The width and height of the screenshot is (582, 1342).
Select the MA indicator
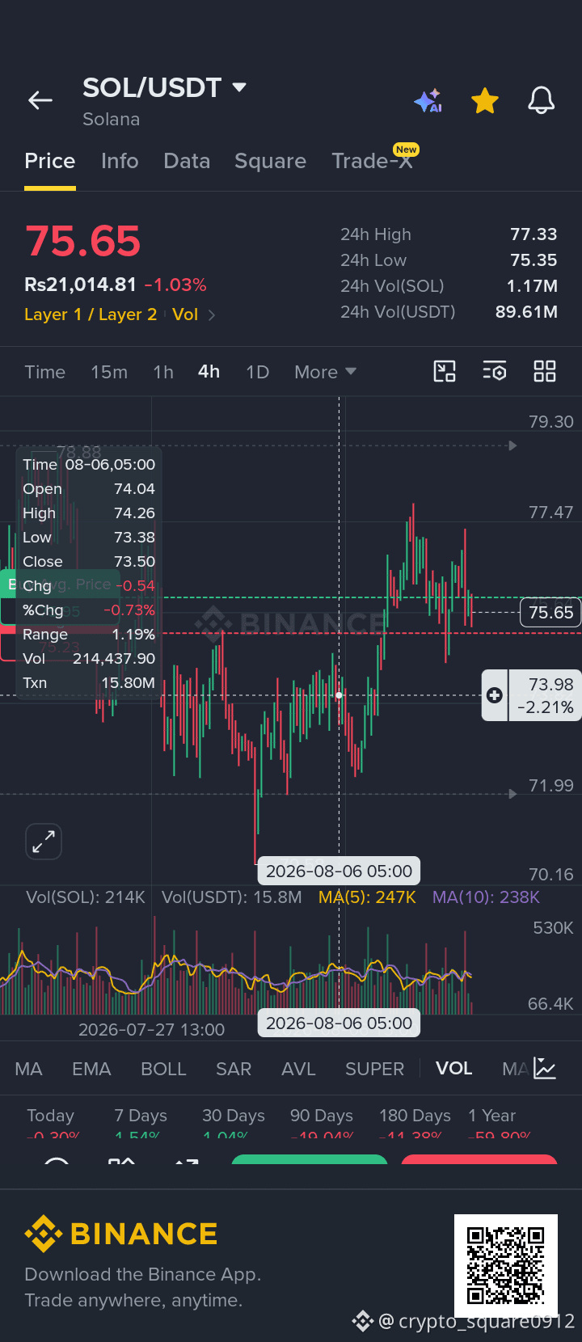(x=28, y=1069)
